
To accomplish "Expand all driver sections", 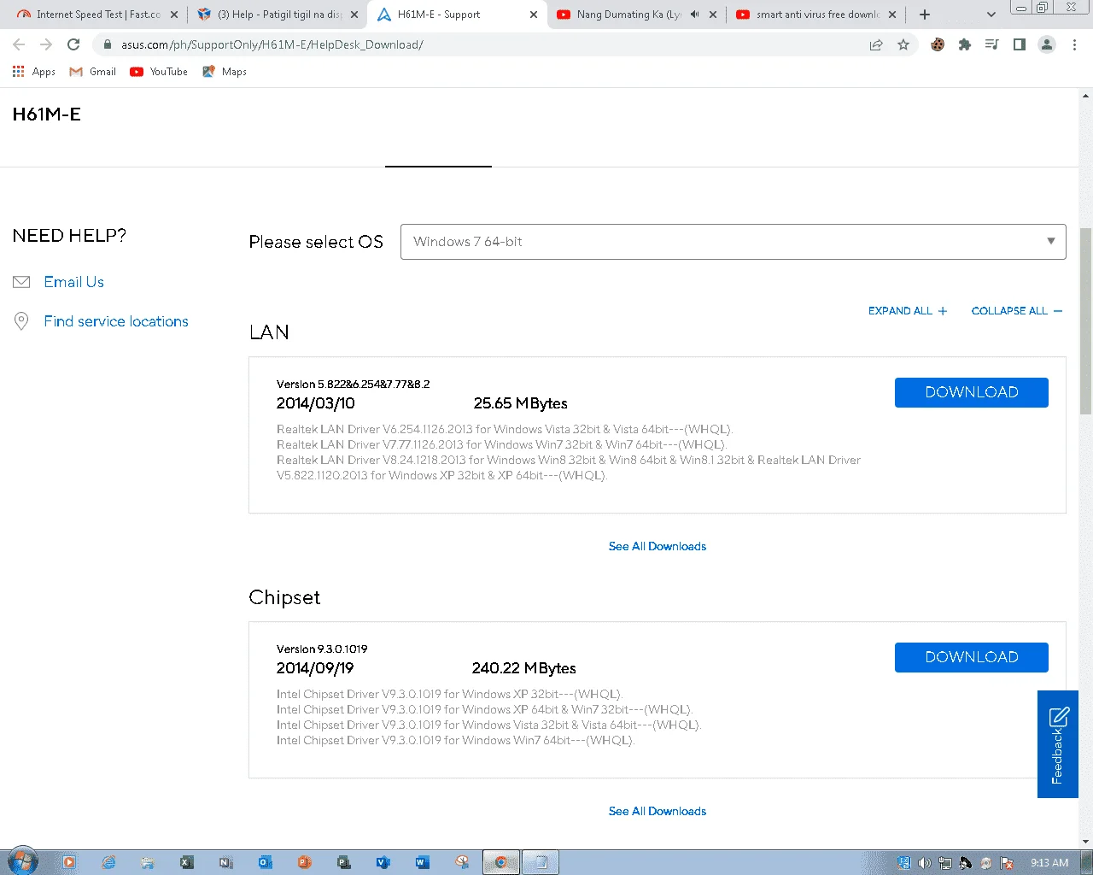I will point(908,311).
